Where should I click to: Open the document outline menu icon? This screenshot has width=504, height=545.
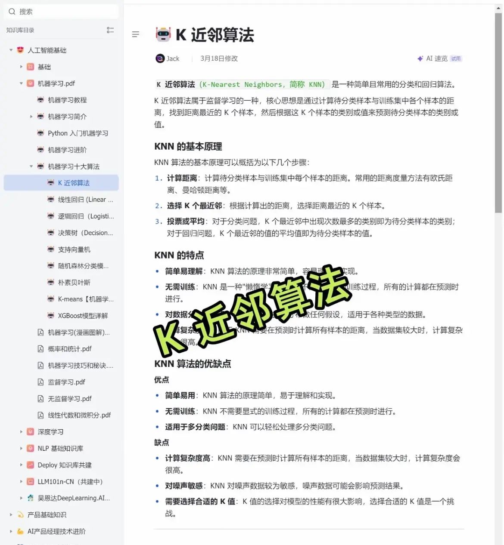tap(136, 34)
